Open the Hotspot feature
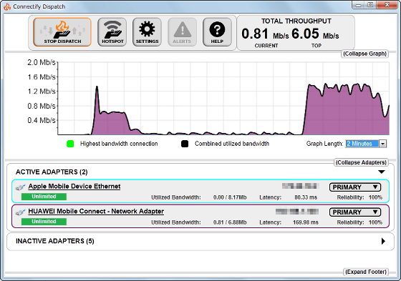 point(112,32)
